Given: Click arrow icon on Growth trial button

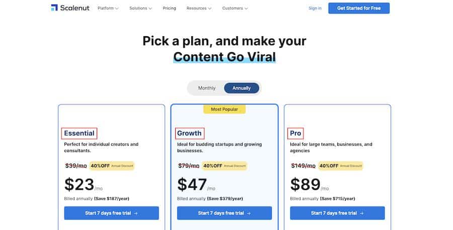Looking at the screenshot, I should pos(249,213).
